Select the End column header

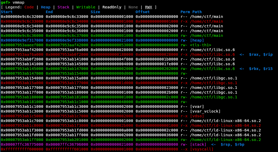click(x=49, y=12)
